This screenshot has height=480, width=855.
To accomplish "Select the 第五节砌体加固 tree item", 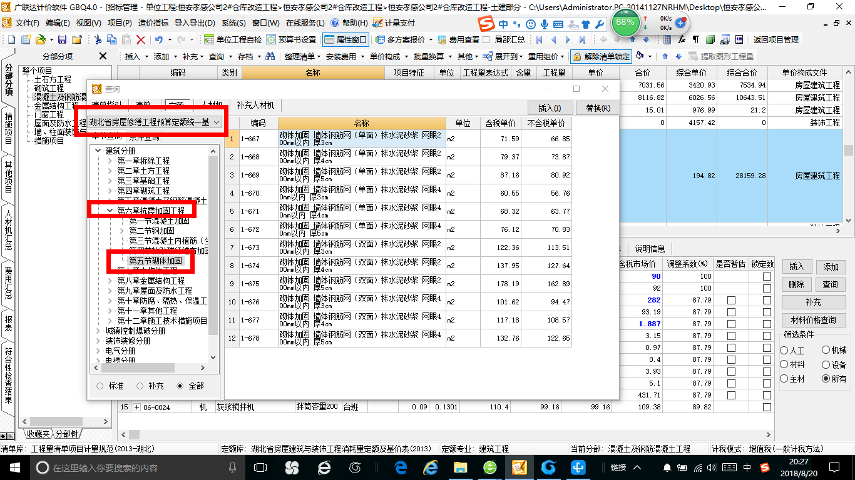I will click(x=156, y=261).
